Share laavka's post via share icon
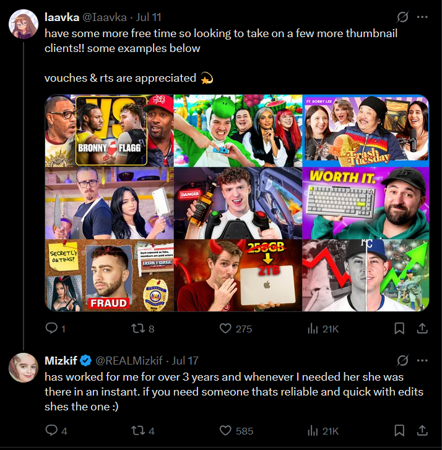442x450 pixels. point(422,328)
